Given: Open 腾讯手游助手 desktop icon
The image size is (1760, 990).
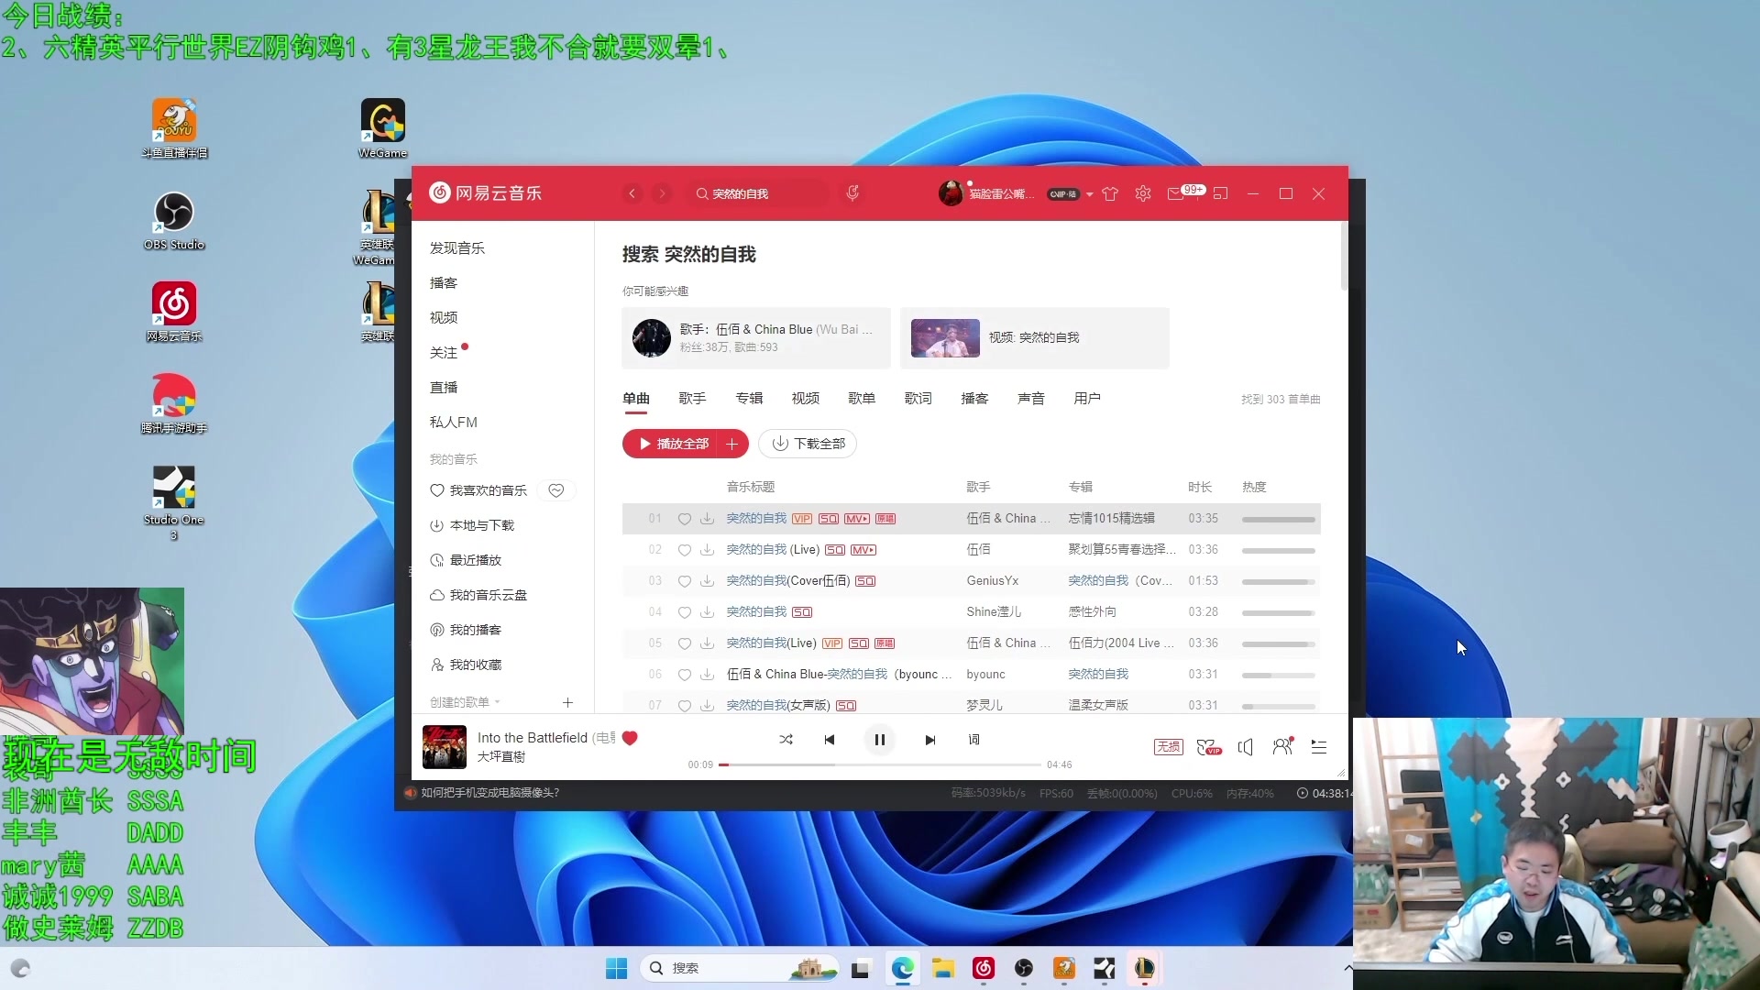Looking at the screenshot, I should tap(173, 404).
